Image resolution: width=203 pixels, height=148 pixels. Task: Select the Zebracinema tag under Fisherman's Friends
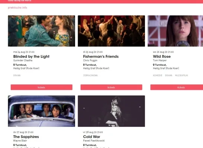(90, 75)
